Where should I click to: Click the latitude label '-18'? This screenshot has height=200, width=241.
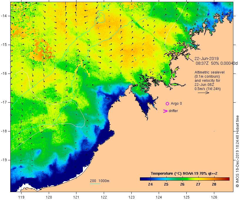pyautogui.click(x=4, y=131)
